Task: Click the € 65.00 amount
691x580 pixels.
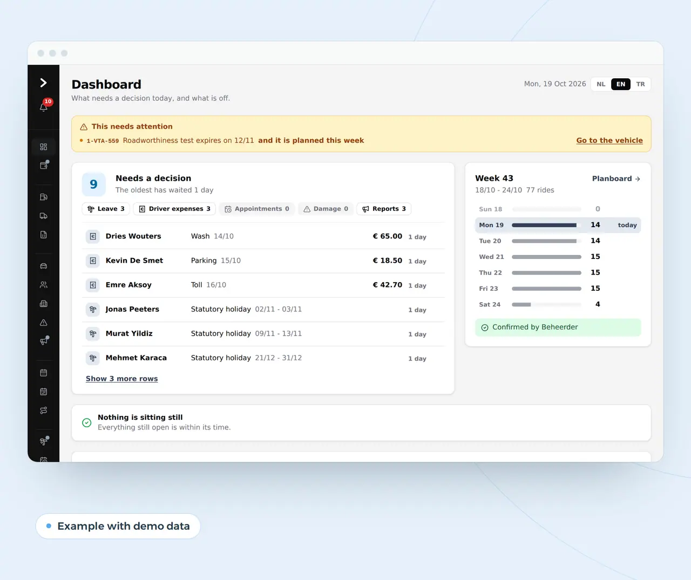Action: [x=388, y=236]
